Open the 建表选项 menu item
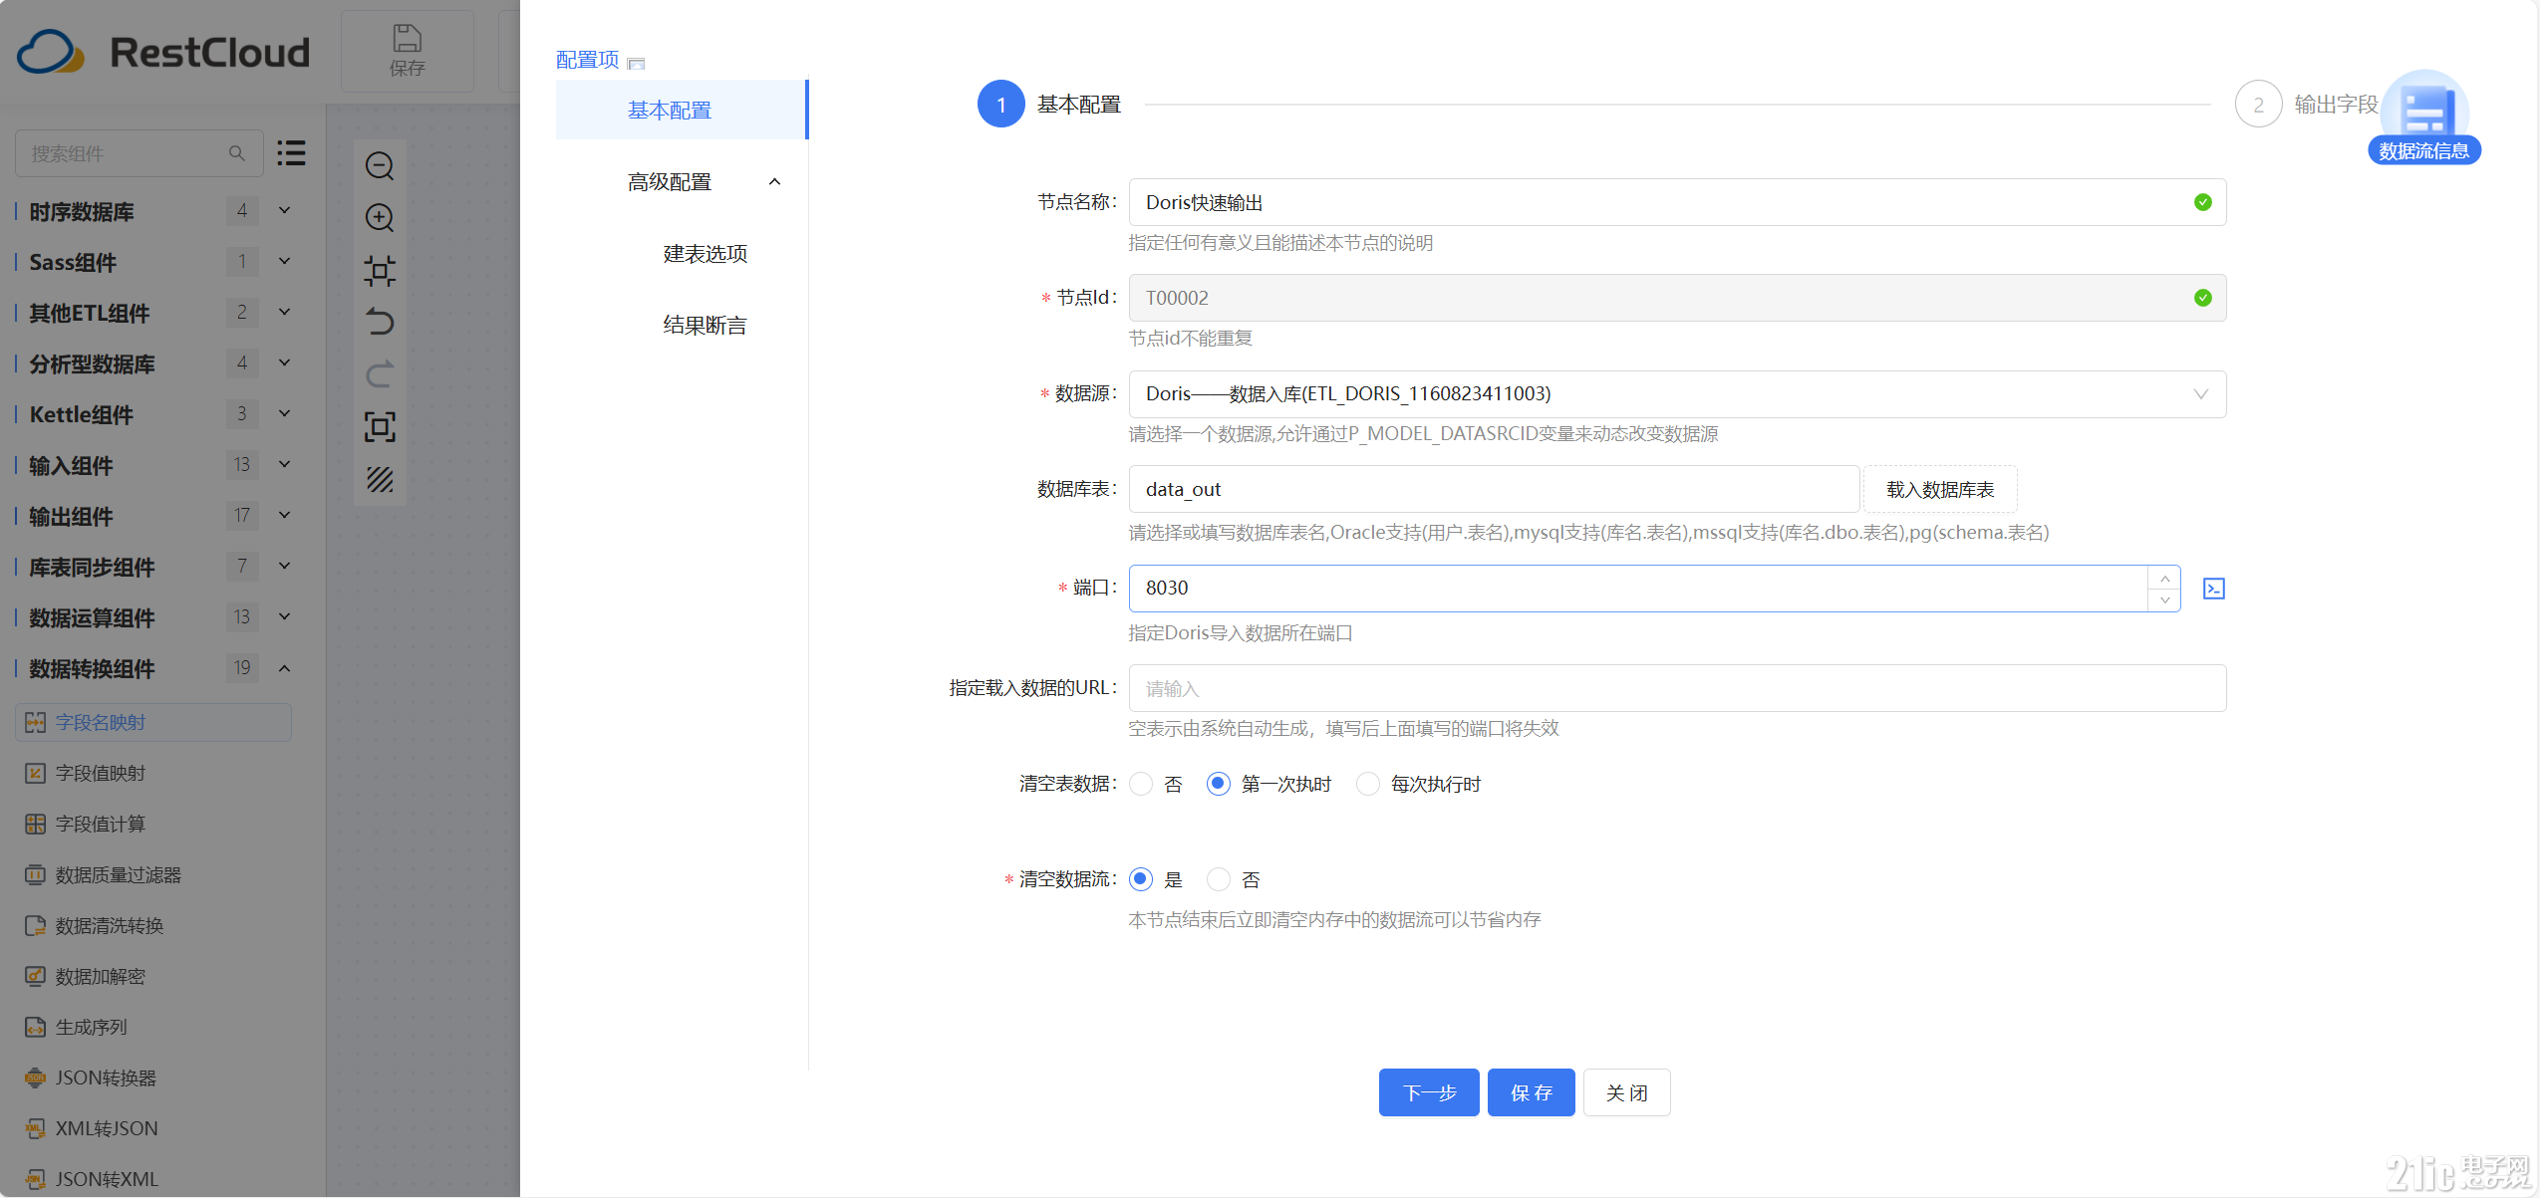Image resolution: width=2540 pixels, height=1198 pixels. point(705,254)
